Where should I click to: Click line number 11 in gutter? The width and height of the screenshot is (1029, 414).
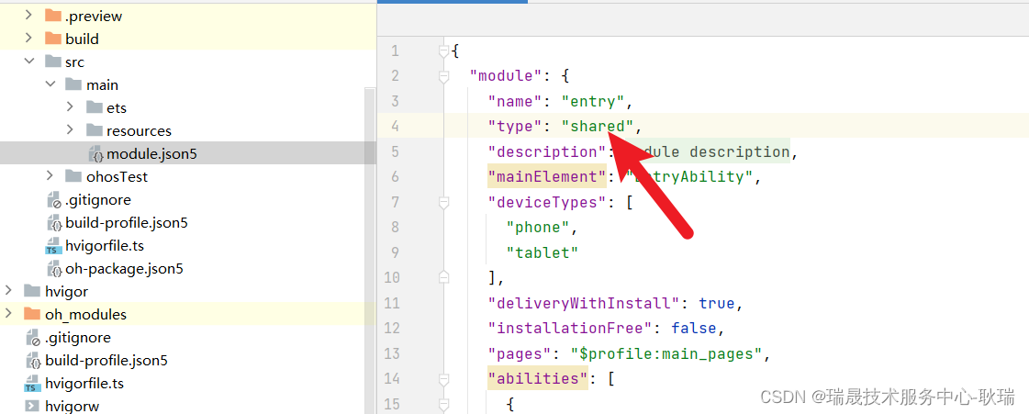coord(392,303)
